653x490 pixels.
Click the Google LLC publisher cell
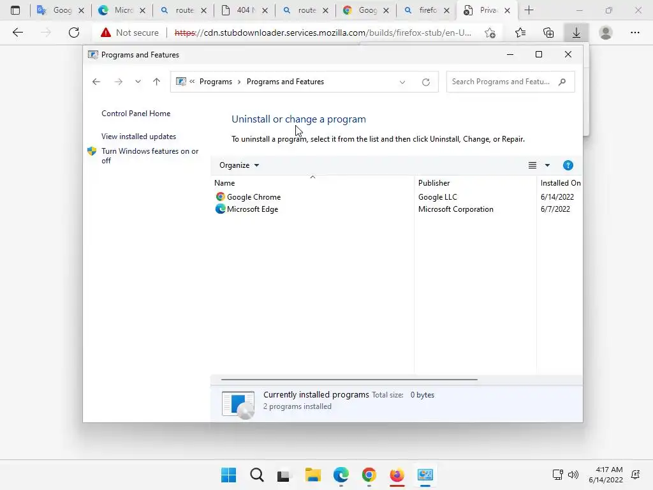click(x=437, y=197)
